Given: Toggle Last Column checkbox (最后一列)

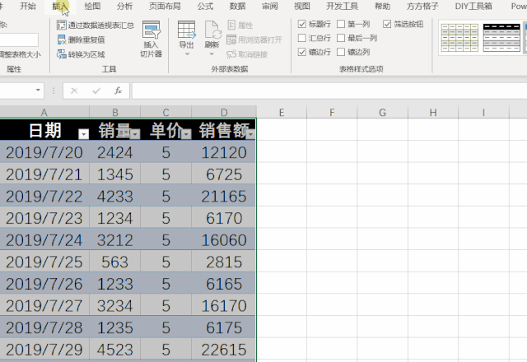Looking at the screenshot, I should [341, 38].
